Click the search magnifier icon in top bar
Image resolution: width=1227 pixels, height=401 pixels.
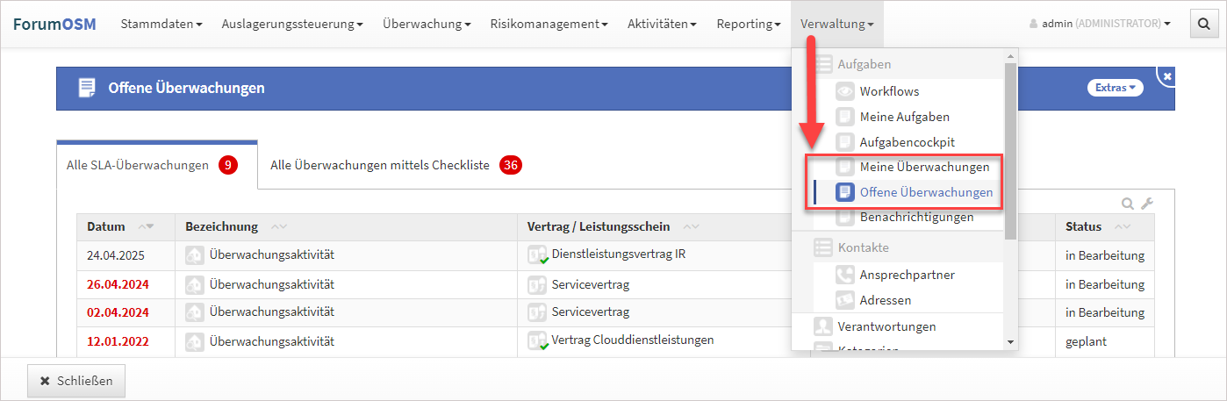coord(1202,24)
